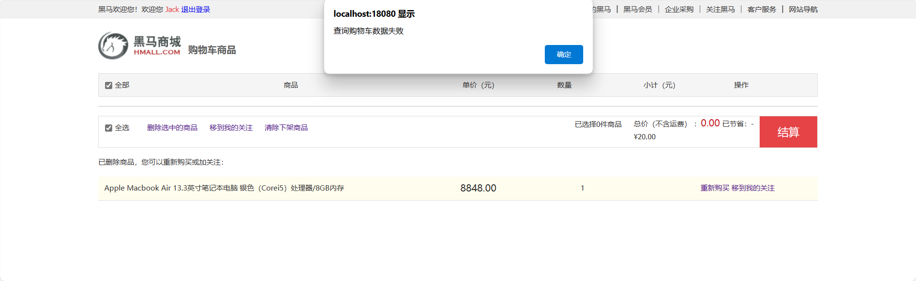Click the 黑马商城 horse logo
The image size is (916, 281).
coord(114,46)
